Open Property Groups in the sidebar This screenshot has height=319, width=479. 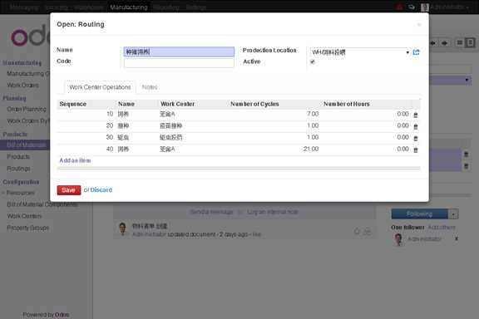coord(27,228)
